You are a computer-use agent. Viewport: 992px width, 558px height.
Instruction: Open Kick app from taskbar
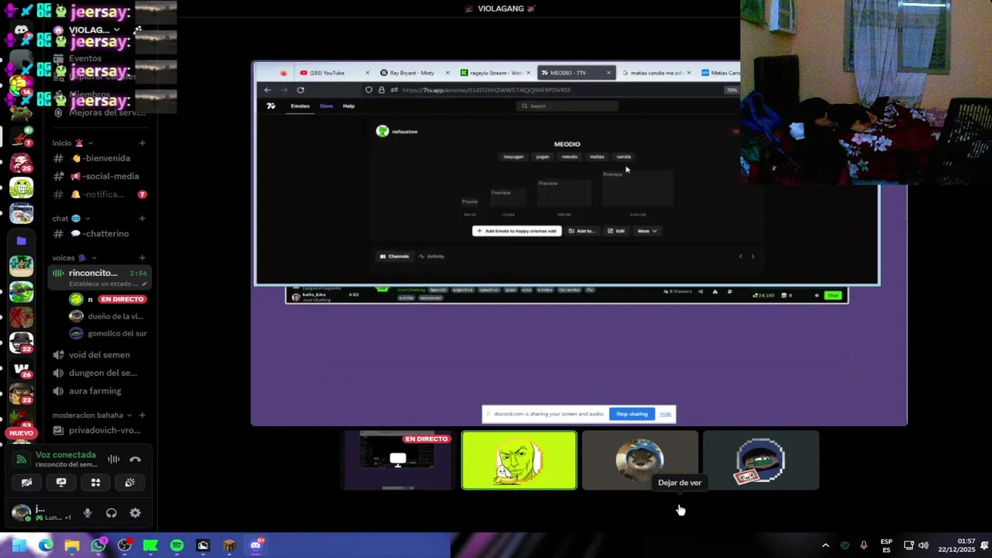[x=150, y=546]
